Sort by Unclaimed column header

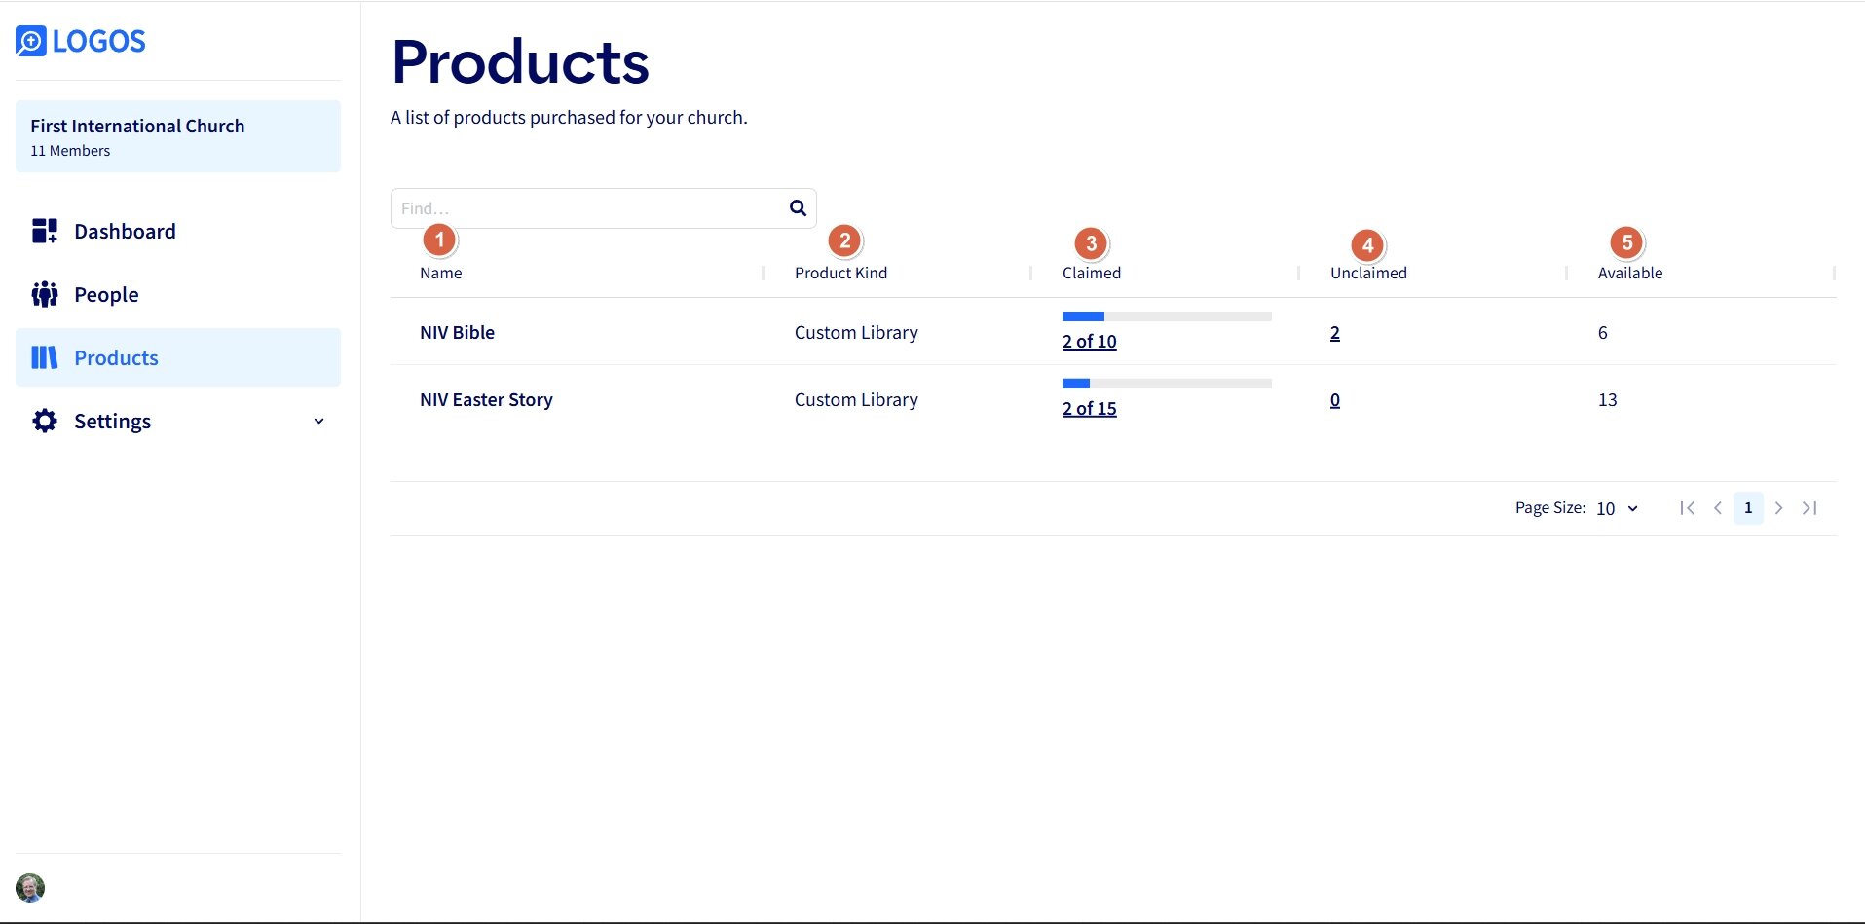coord(1368,273)
